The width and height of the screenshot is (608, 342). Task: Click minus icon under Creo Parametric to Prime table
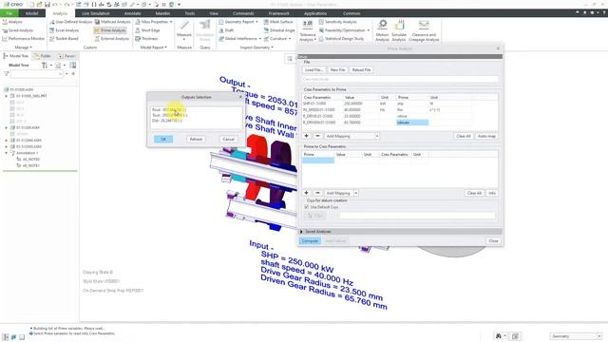pyautogui.click(x=317, y=136)
